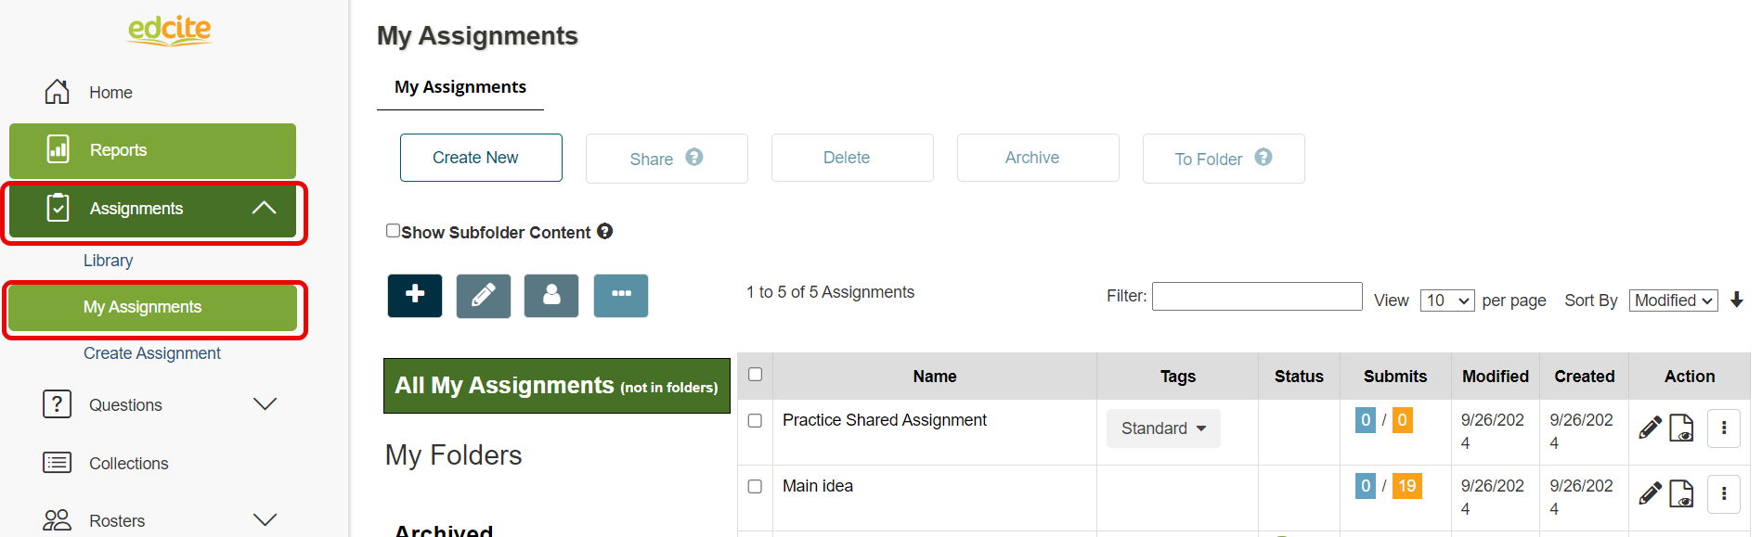Edit the Practice Shared Assignment with pencil

[x=1650, y=428]
